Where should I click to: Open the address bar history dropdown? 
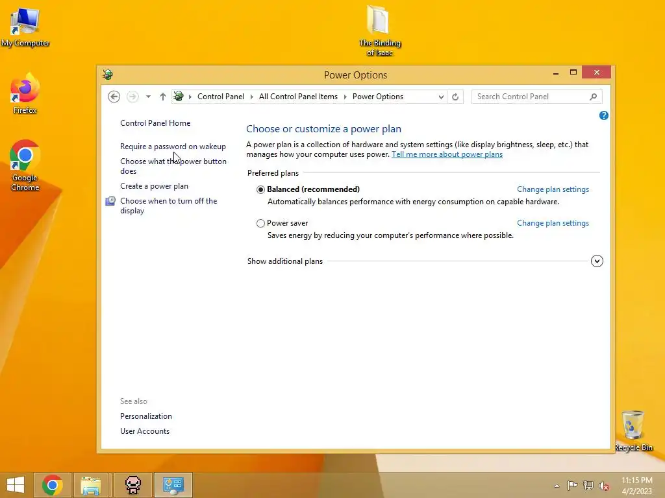[441, 97]
